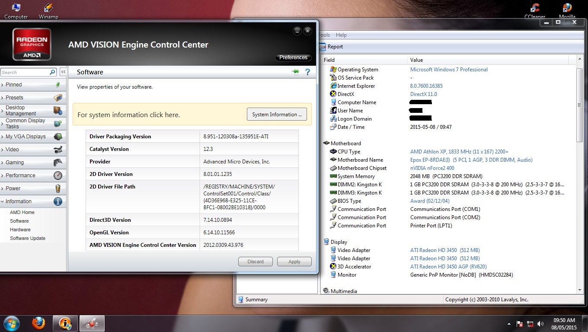Click the Information blue i icon
Image resolution: width=588 pixels, height=332 pixels.
tap(58, 201)
